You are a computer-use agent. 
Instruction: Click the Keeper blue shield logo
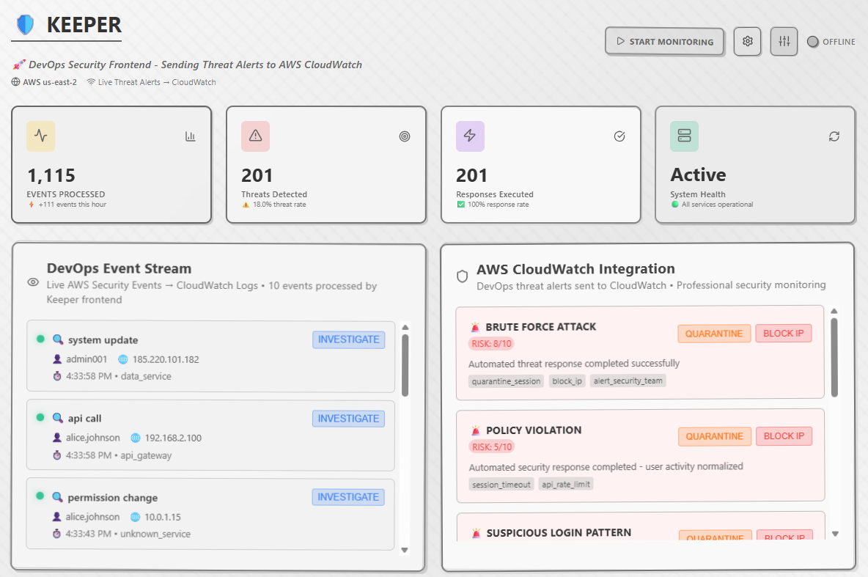pos(26,25)
